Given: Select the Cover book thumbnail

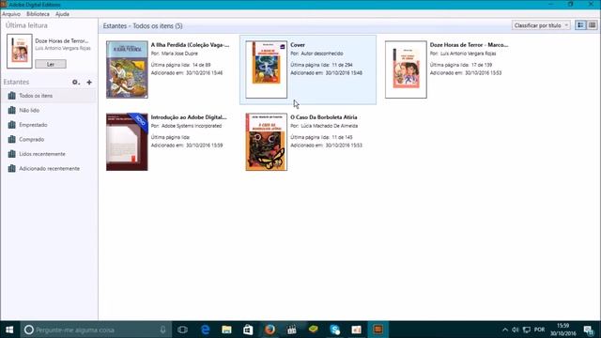Looking at the screenshot, I should tap(267, 69).
